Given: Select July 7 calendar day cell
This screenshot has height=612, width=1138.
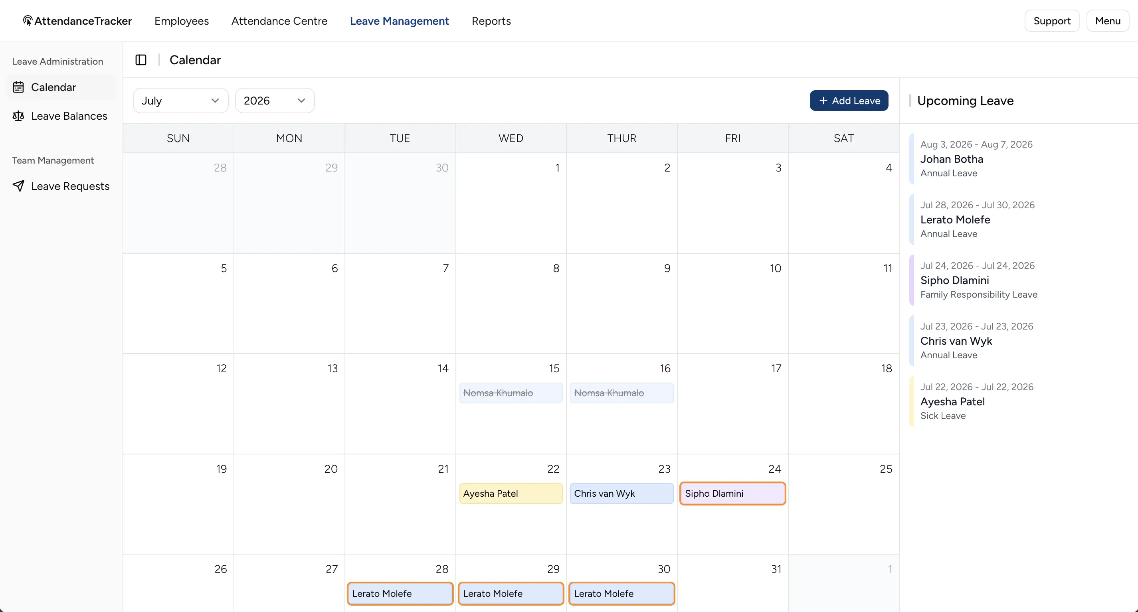Looking at the screenshot, I should [400, 303].
